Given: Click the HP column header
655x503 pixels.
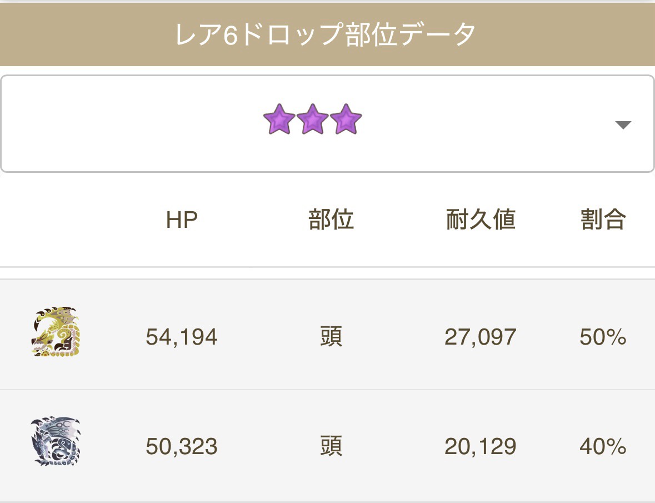Looking at the screenshot, I should [x=182, y=220].
